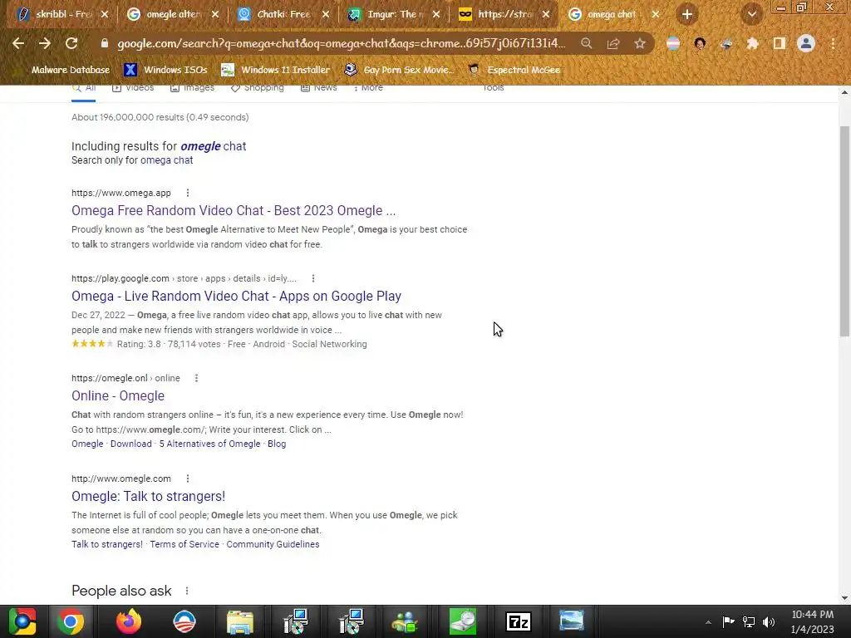Expand the More search filters

coord(367,88)
